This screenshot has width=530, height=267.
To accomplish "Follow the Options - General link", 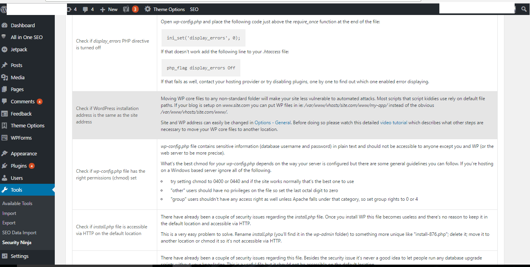I will (x=273, y=123).
